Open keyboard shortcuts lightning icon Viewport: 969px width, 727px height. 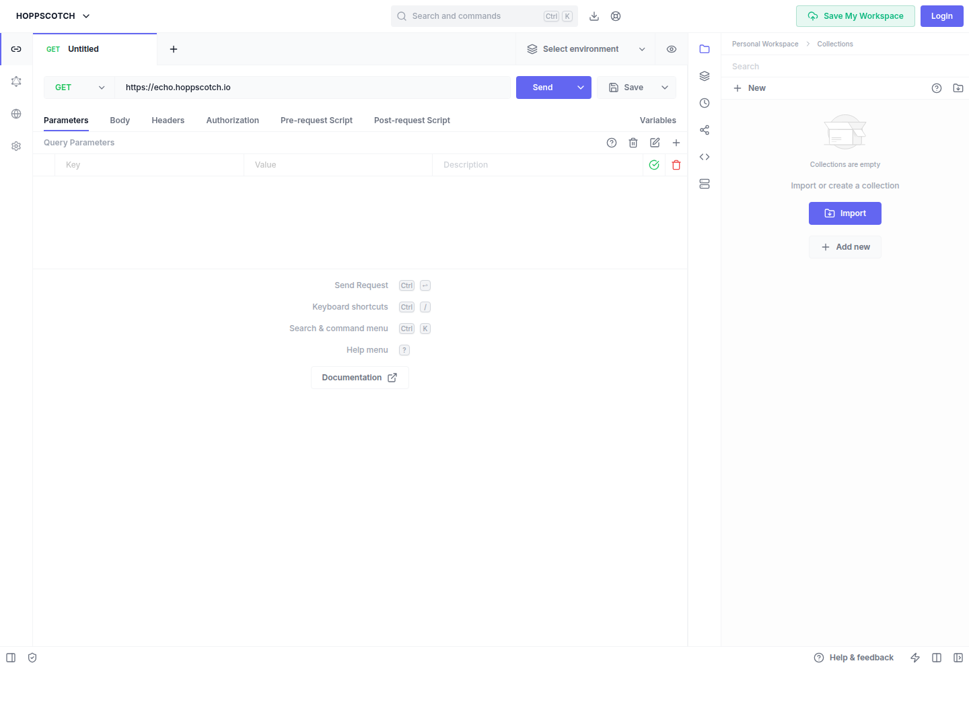pyautogui.click(x=915, y=658)
